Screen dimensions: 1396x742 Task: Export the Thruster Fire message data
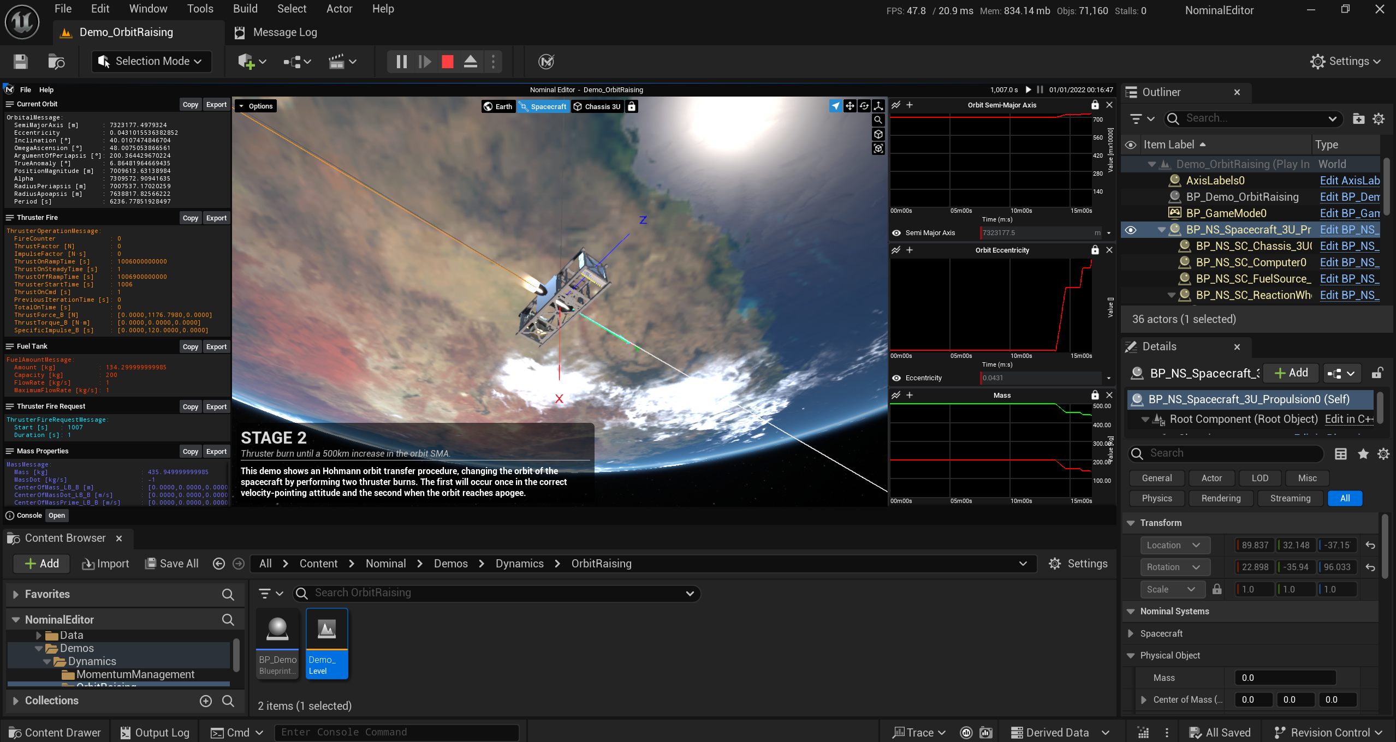tap(216, 218)
